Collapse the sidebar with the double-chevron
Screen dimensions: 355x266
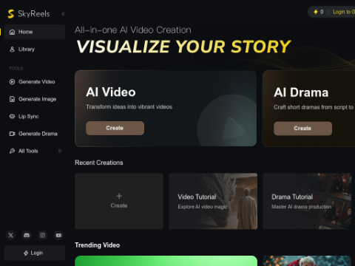[x=63, y=14]
